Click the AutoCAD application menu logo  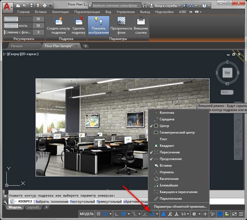pos(7,6)
